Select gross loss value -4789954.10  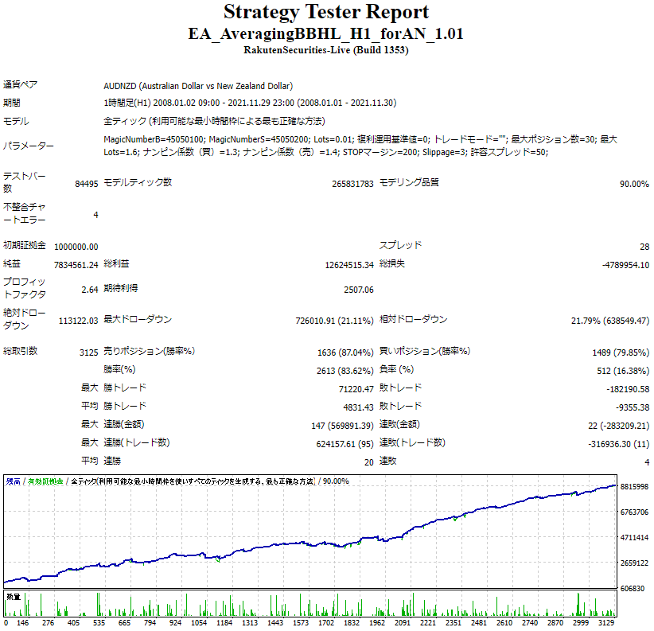click(x=625, y=265)
